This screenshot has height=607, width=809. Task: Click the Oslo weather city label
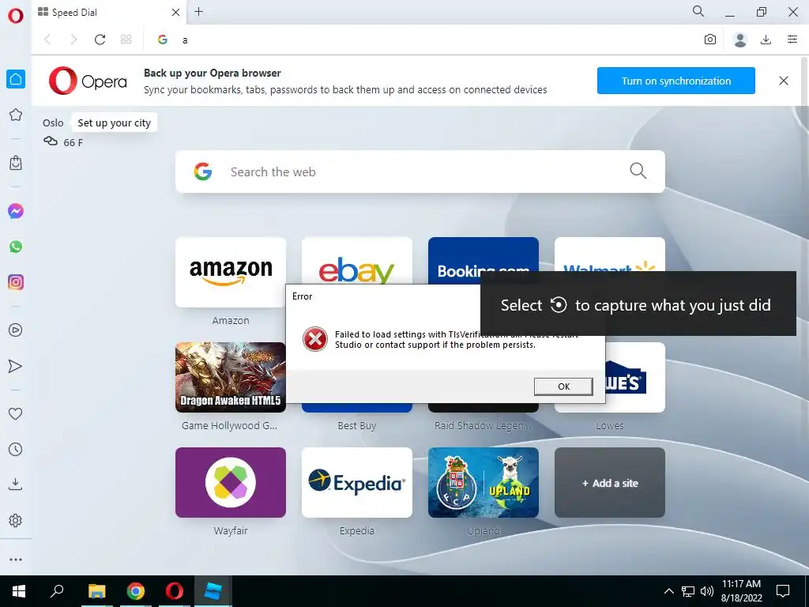[x=53, y=123]
